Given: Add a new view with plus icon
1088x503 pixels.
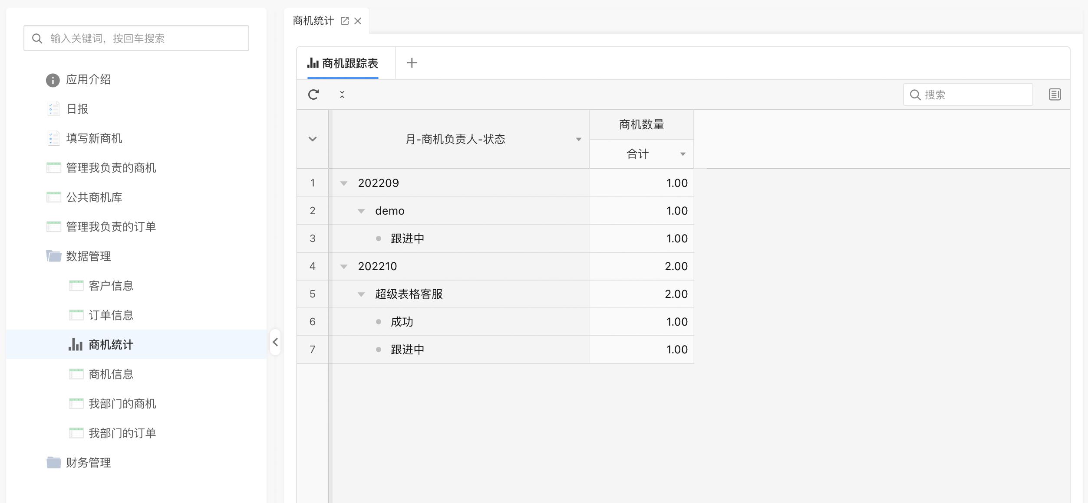Looking at the screenshot, I should coord(412,63).
